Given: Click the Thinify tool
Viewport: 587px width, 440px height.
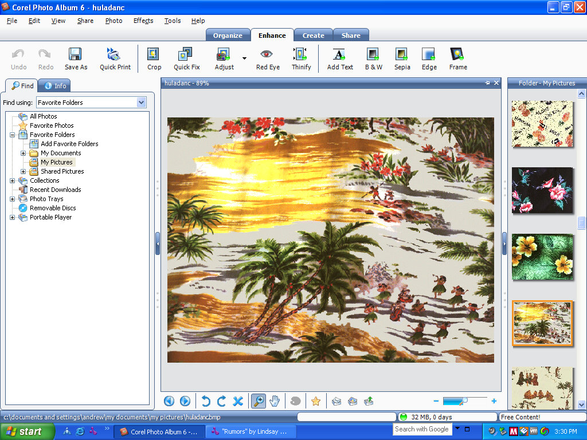Looking at the screenshot, I should click(x=301, y=58).
